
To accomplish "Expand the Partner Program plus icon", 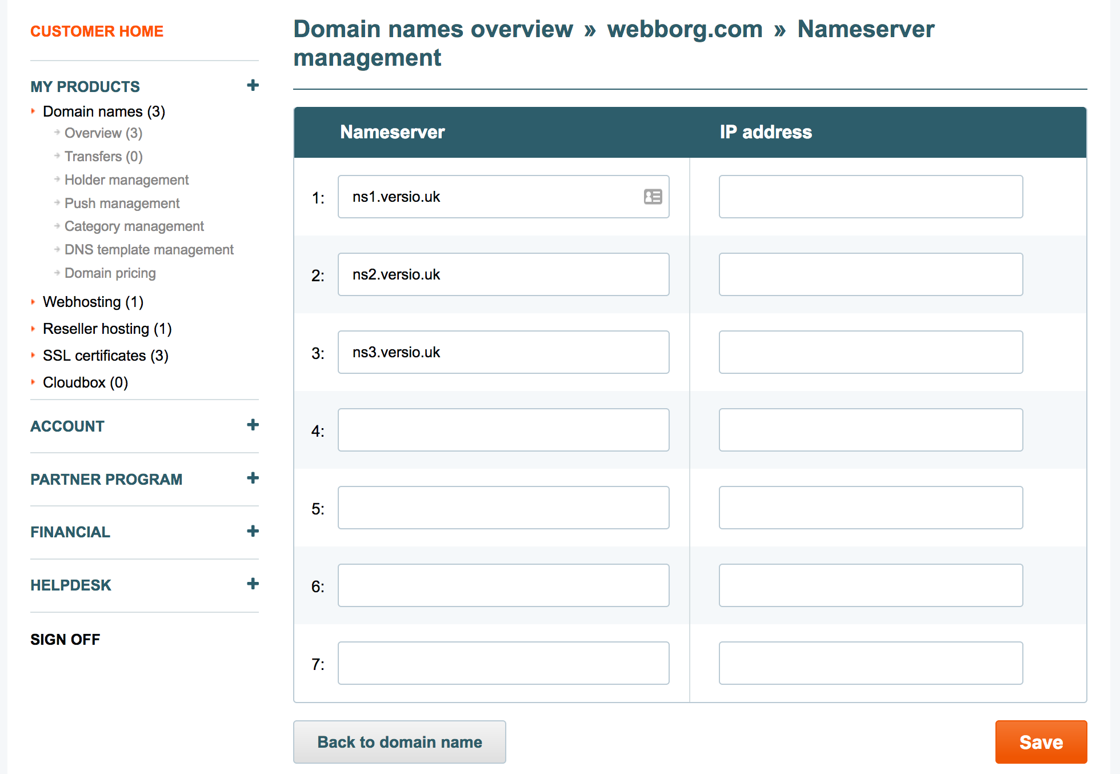I will pyautogui.click(x=253, y=478).
